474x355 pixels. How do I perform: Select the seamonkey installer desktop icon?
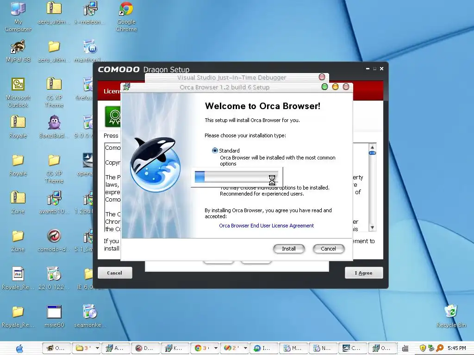(90, 316)
